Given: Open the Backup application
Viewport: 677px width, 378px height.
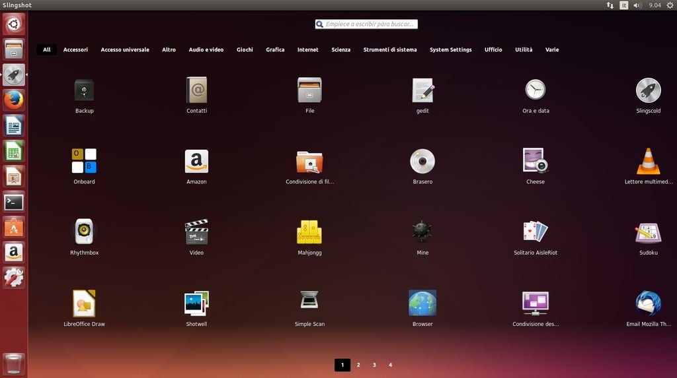Looking at the screenshot, I should [x=84, y=90].
